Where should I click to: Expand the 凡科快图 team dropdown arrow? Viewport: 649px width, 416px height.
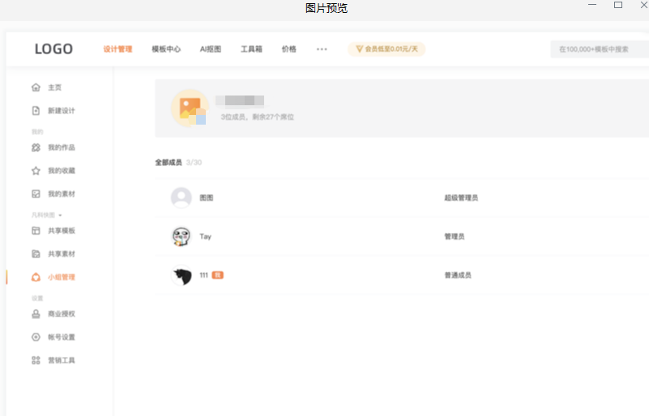tap(60, 215)
